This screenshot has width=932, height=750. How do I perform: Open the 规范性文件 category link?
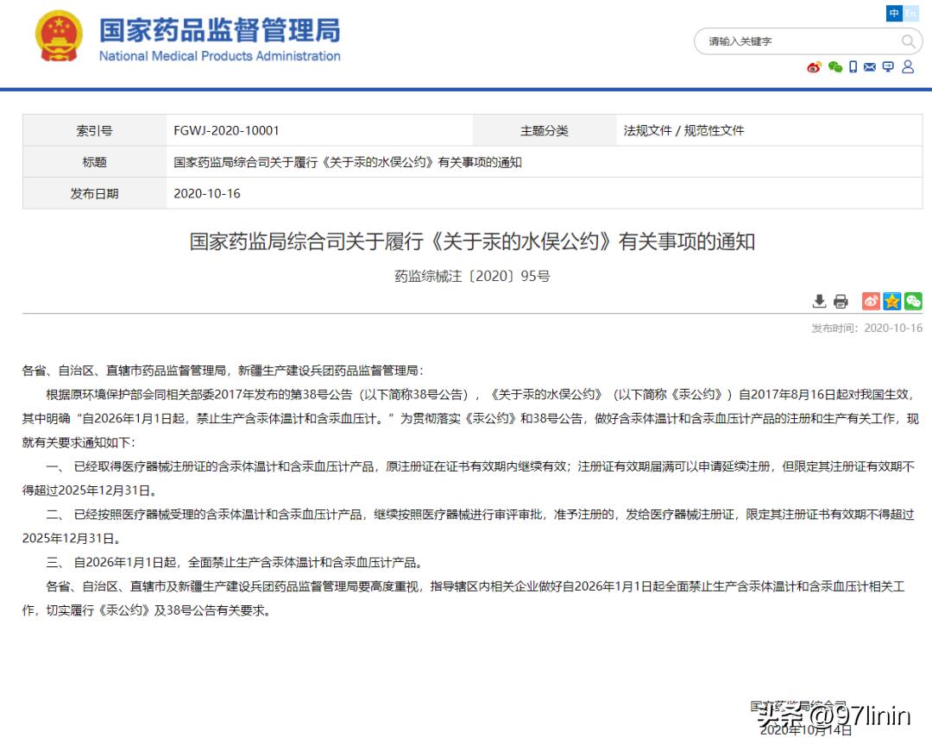[715, 130]
